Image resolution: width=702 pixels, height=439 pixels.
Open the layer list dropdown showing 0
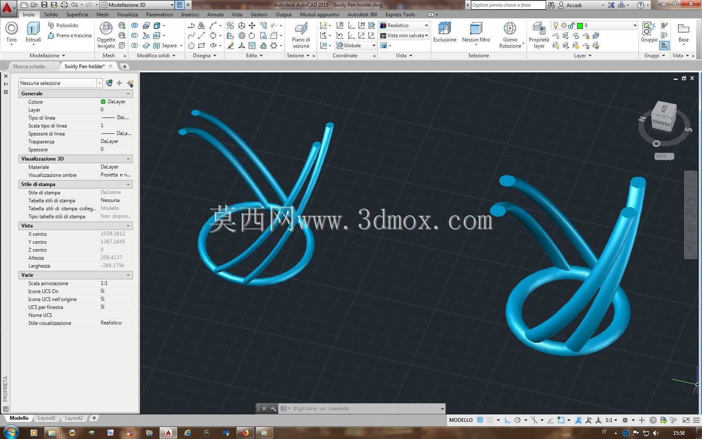[x=594, y=26]
